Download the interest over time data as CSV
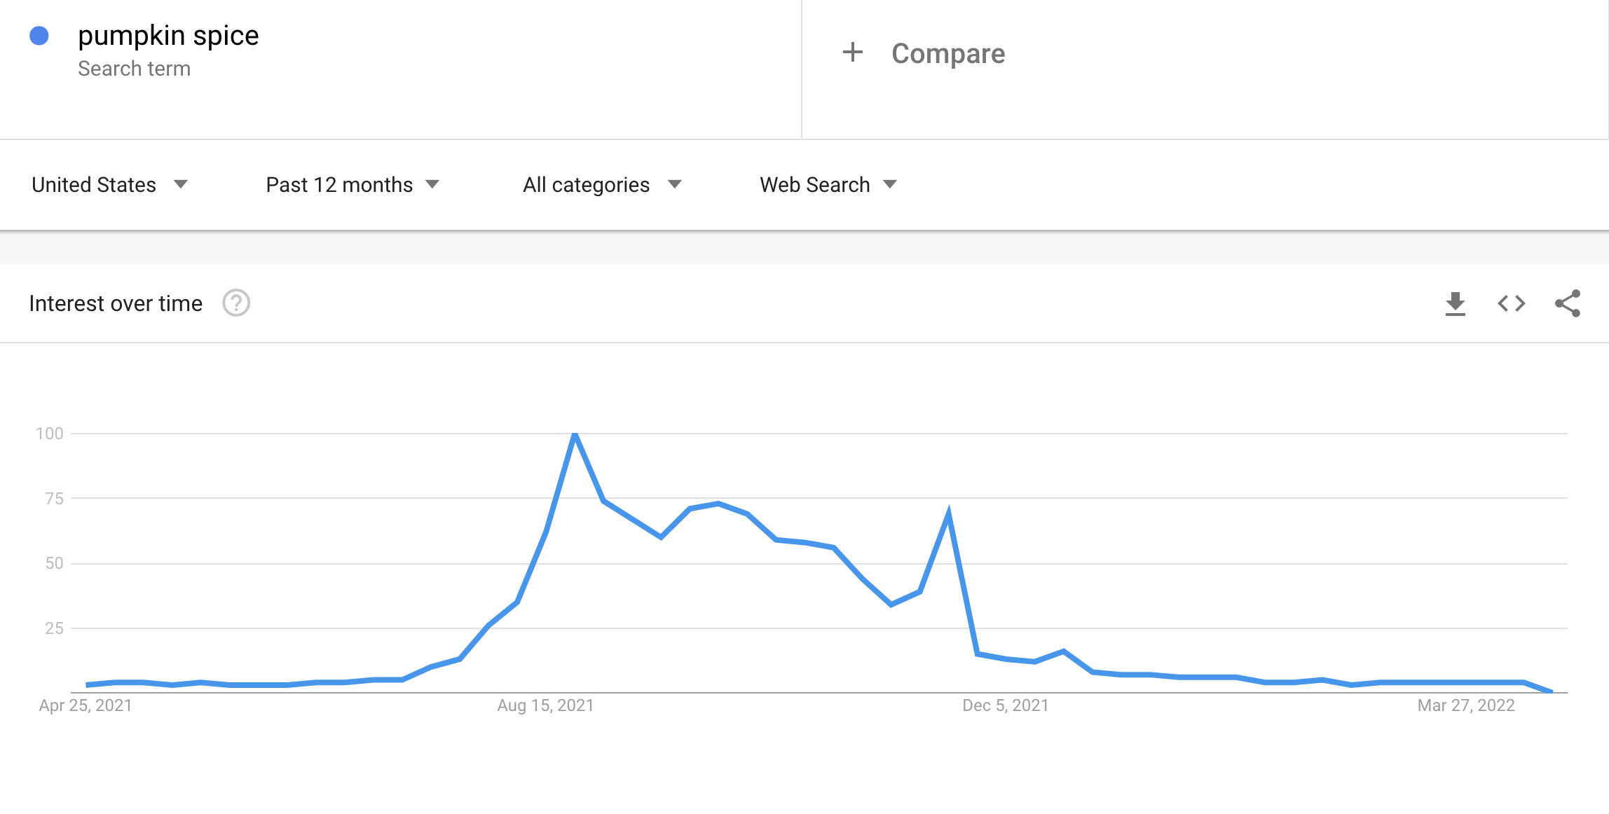The width and height of the screenshot is (1609, 814). pyautogui.click(x=1456, y=303)
